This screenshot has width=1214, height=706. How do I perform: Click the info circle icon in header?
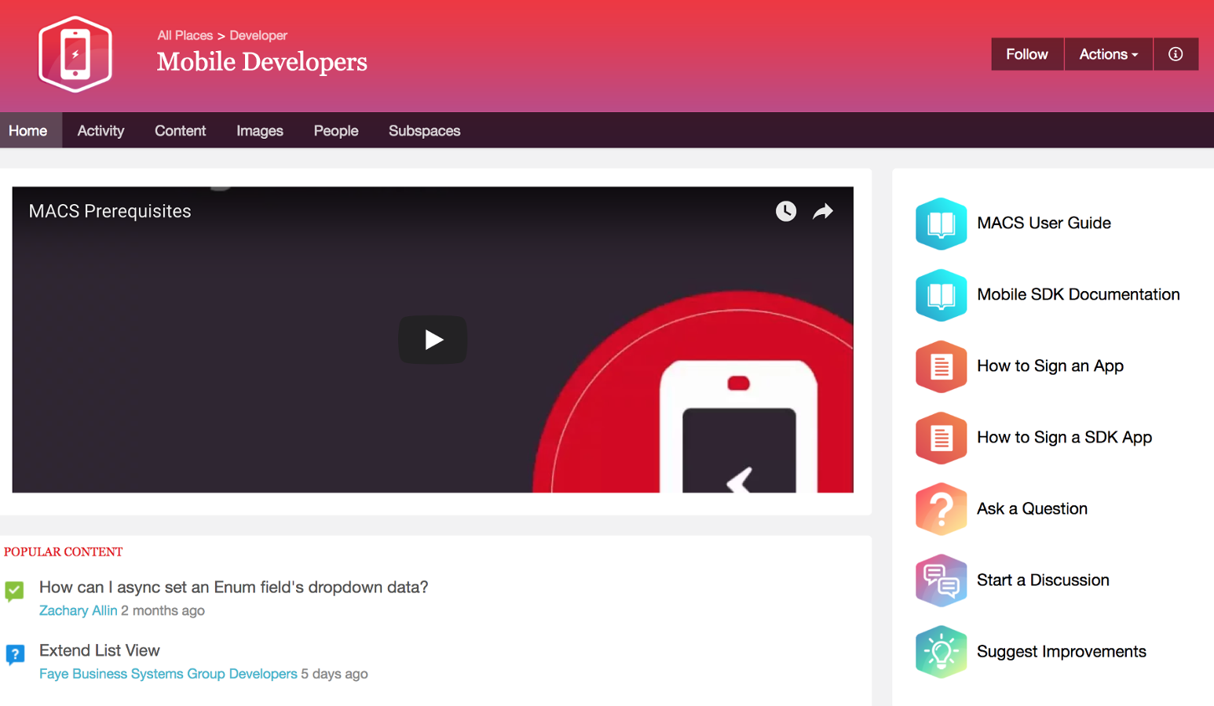[1175, 54]
